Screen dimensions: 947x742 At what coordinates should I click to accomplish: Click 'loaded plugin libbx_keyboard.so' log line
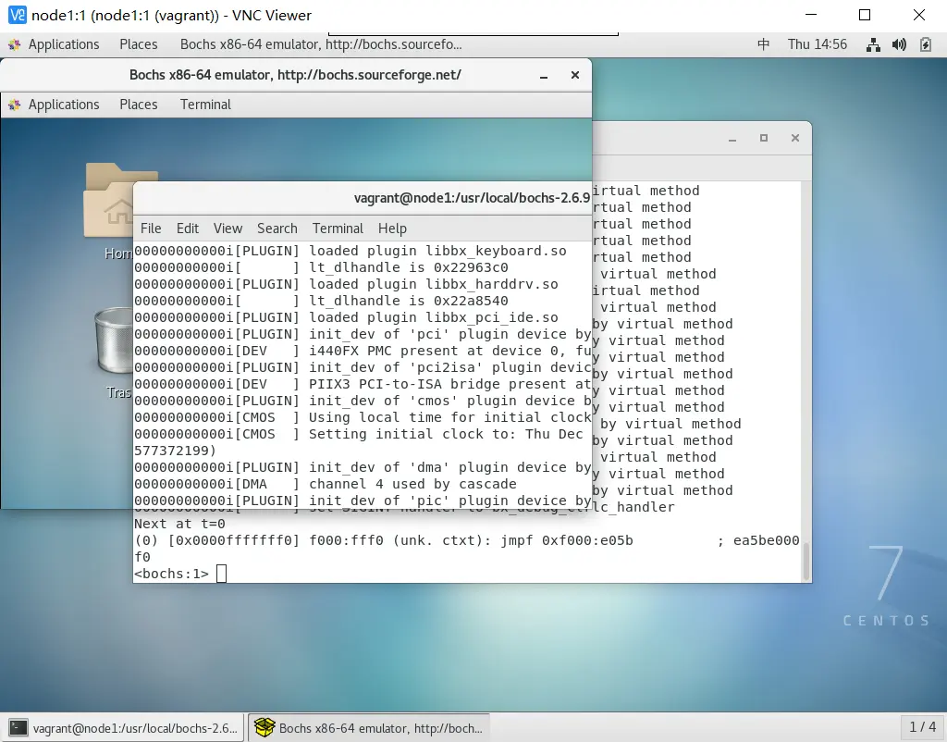tap(437, 251)
